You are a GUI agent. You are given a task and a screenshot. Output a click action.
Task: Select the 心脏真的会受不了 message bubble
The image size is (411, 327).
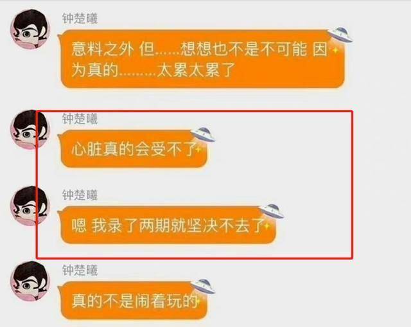132,149
